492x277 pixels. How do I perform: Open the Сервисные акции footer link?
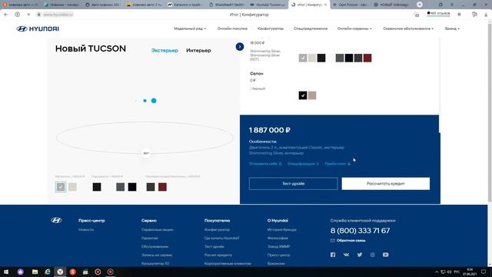pos(157,229)
